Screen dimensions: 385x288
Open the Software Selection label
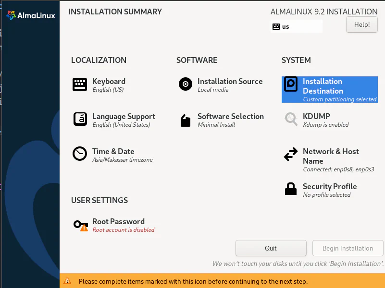click(231, 117)
